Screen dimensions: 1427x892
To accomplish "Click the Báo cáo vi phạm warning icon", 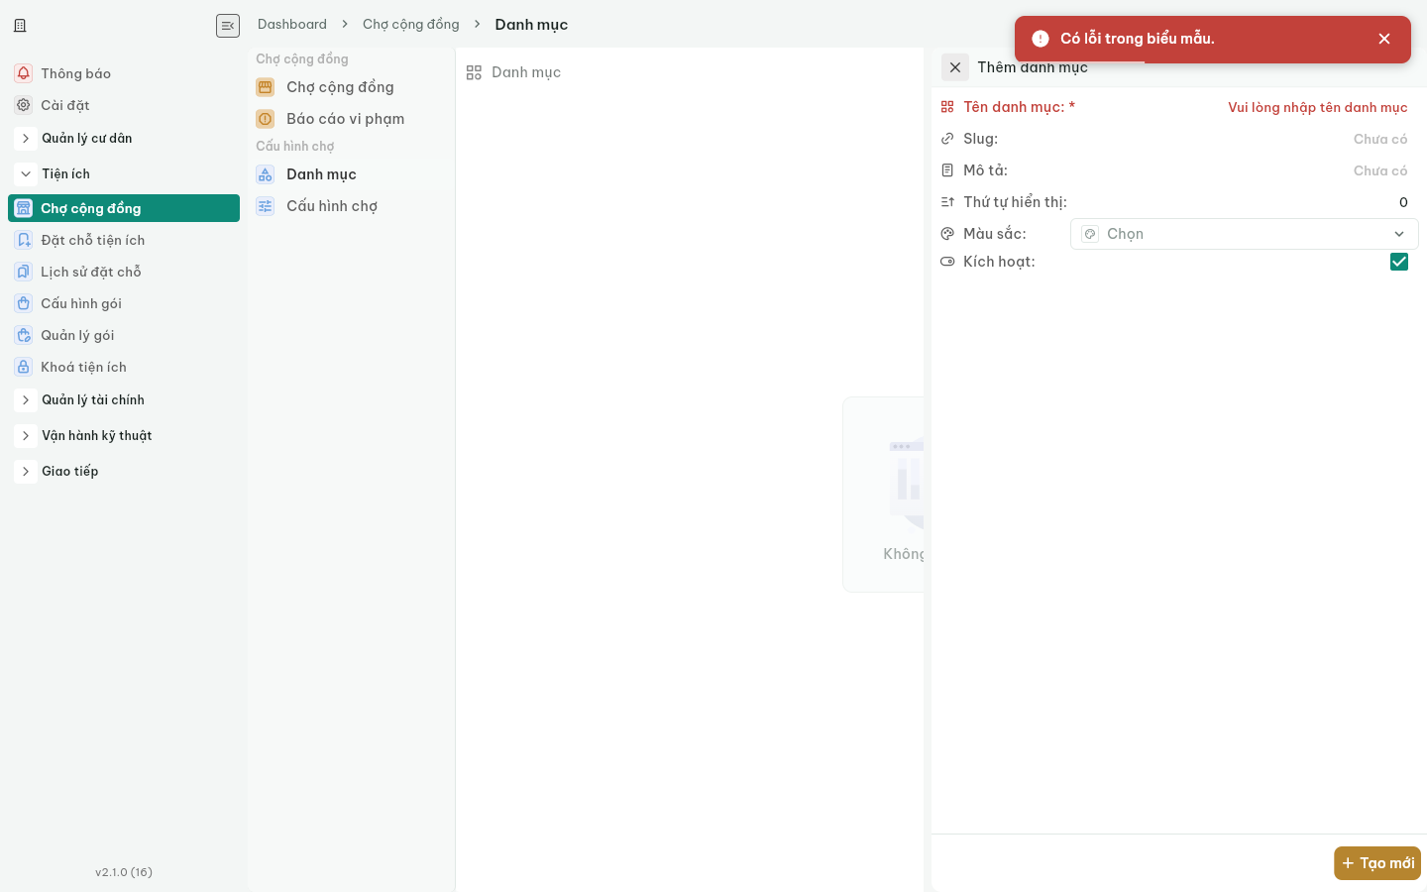I will click(x=266, y=119).
